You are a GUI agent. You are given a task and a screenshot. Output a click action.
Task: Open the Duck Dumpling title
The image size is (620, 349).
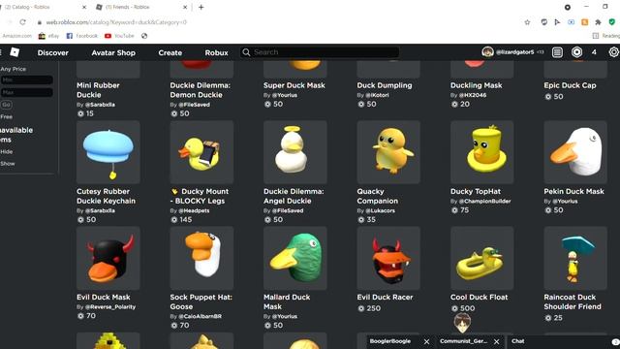385,85
